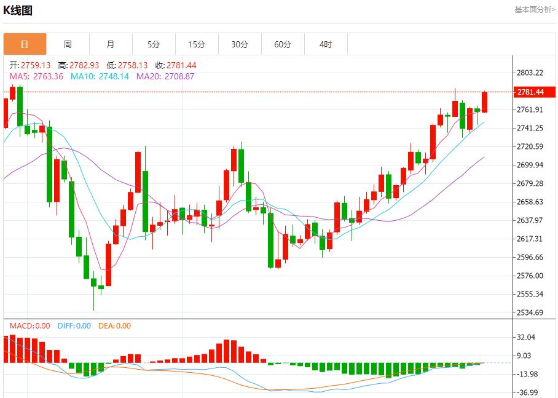Screen dimensions: 558x398
Task: Click the 2699.94 price axis label
Action: [530, 165]
